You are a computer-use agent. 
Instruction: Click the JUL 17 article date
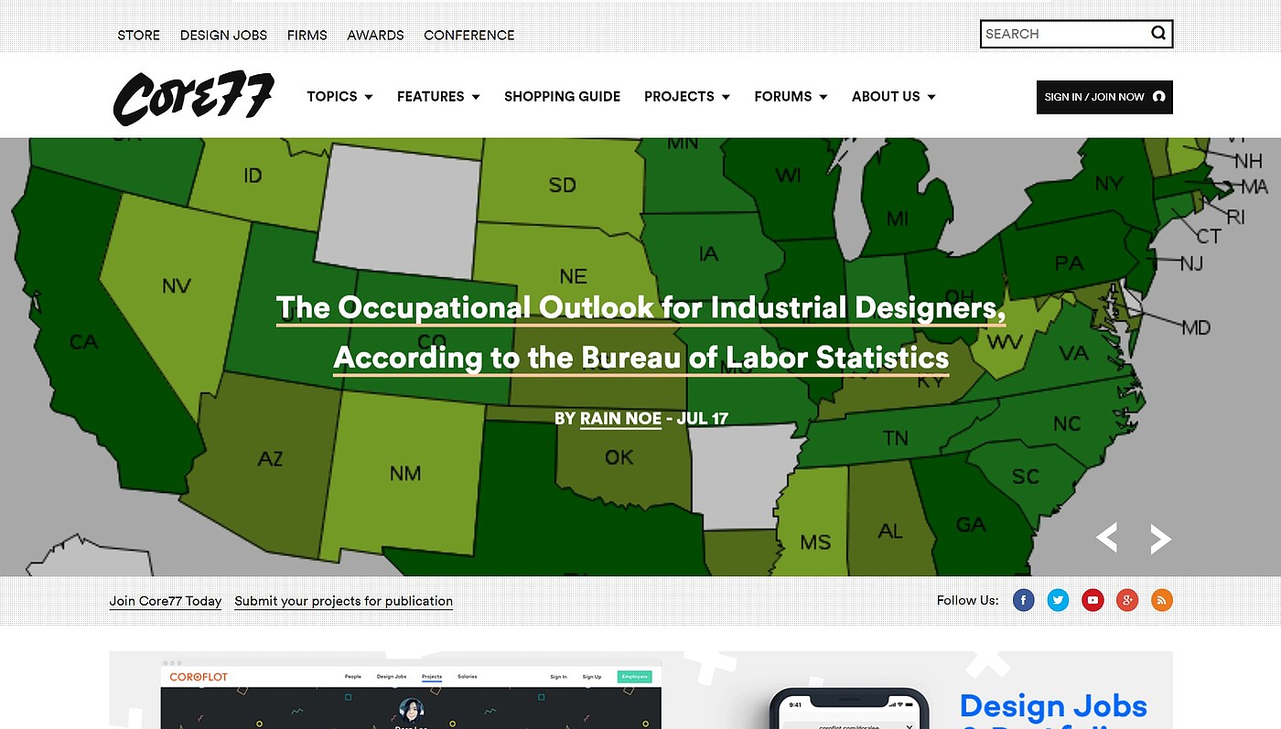(703, 418)
